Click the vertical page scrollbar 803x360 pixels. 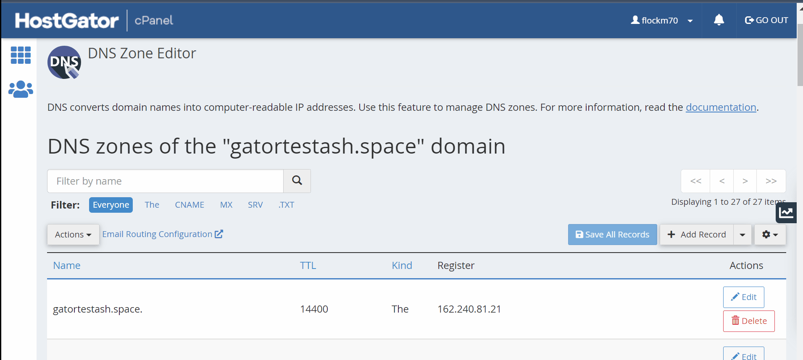tap(800, 55)
